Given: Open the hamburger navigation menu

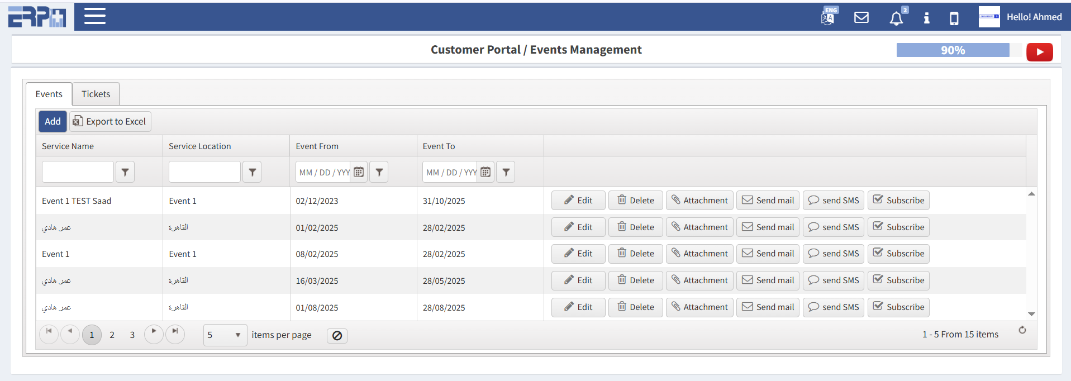Looking at the screenshot, I should coord(94,16).
